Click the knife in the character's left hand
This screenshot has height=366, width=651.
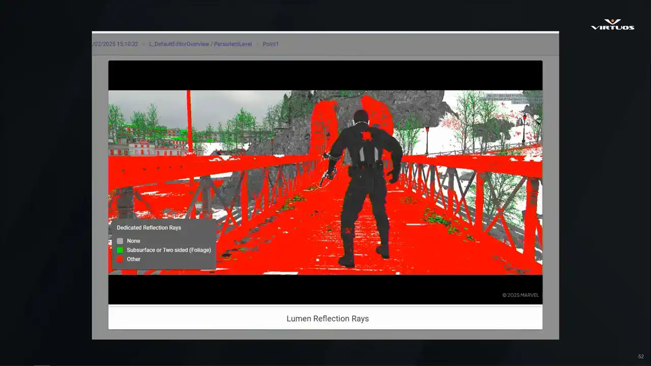[x=325, y=176]
